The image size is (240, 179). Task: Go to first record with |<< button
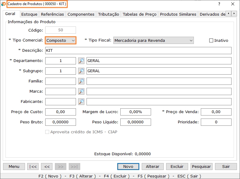click(33, 166)
